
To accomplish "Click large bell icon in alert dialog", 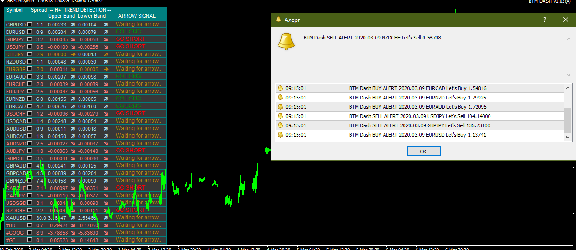I will (x=286, y=41).
